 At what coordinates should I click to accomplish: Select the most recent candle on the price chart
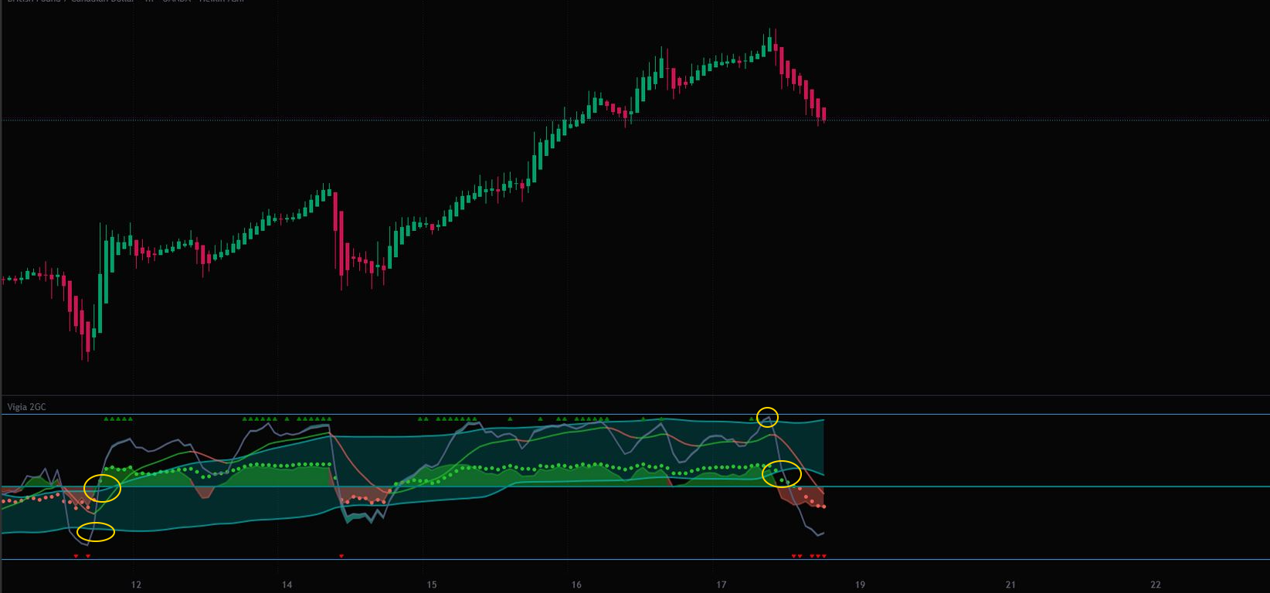coord(824,114)
